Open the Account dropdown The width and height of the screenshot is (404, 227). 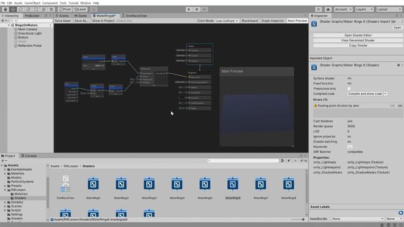pos(343,9)
